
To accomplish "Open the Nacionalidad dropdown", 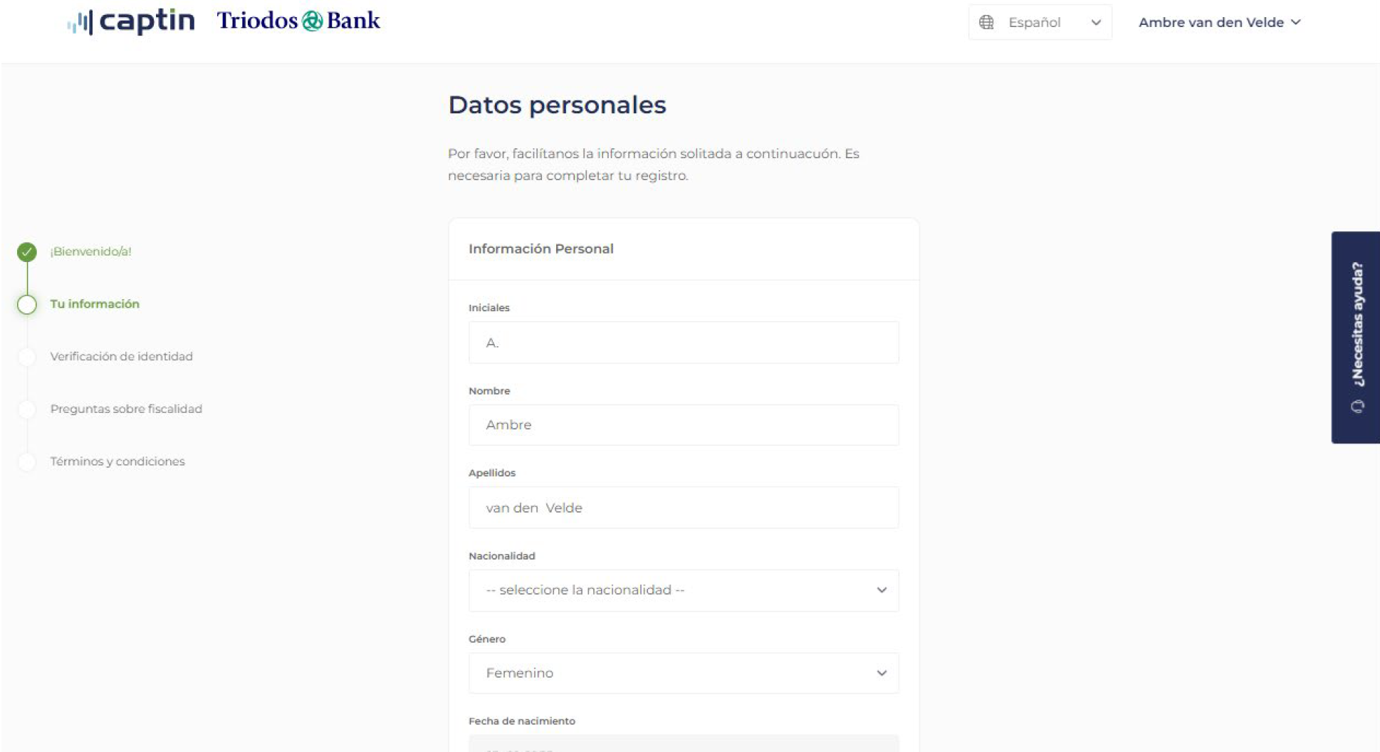I will pos(684,590).
